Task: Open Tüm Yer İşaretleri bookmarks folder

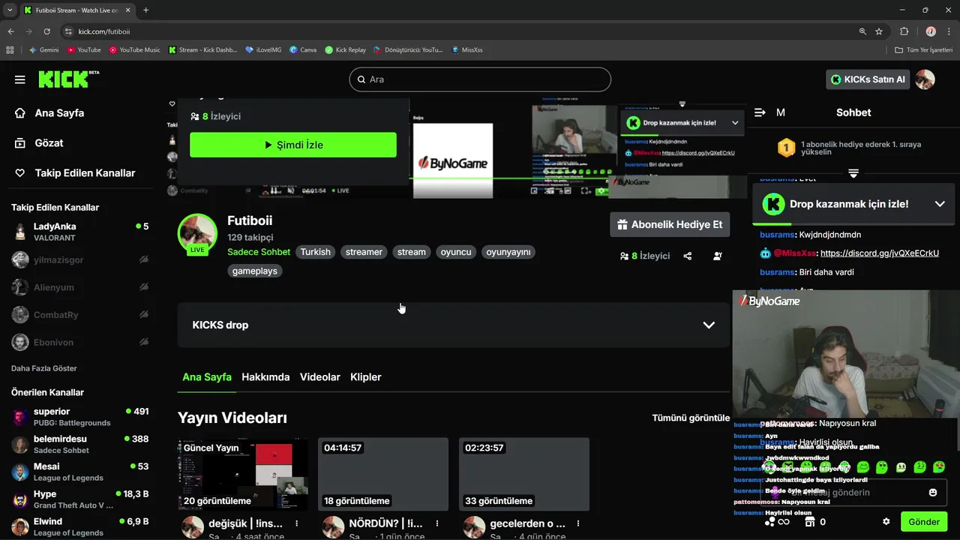Action: 924,49
